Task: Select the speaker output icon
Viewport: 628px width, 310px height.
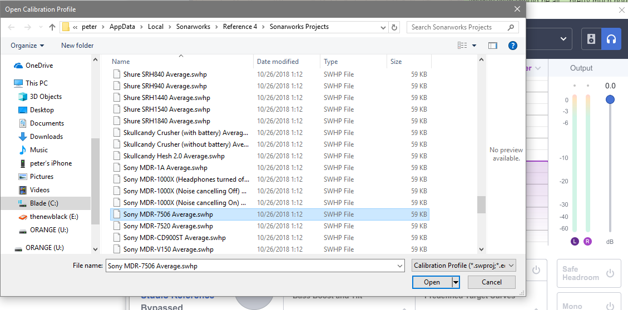Action: point(591,39)
